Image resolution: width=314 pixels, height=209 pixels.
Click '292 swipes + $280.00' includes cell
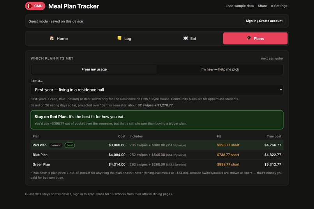click(x=158, y=164)
